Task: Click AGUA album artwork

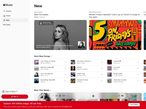Action: tap(73, 68)
